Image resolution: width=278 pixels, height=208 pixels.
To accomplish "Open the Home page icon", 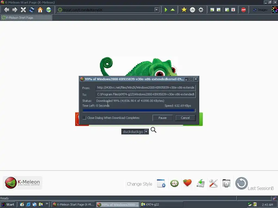I will click(x=40, y=10).
